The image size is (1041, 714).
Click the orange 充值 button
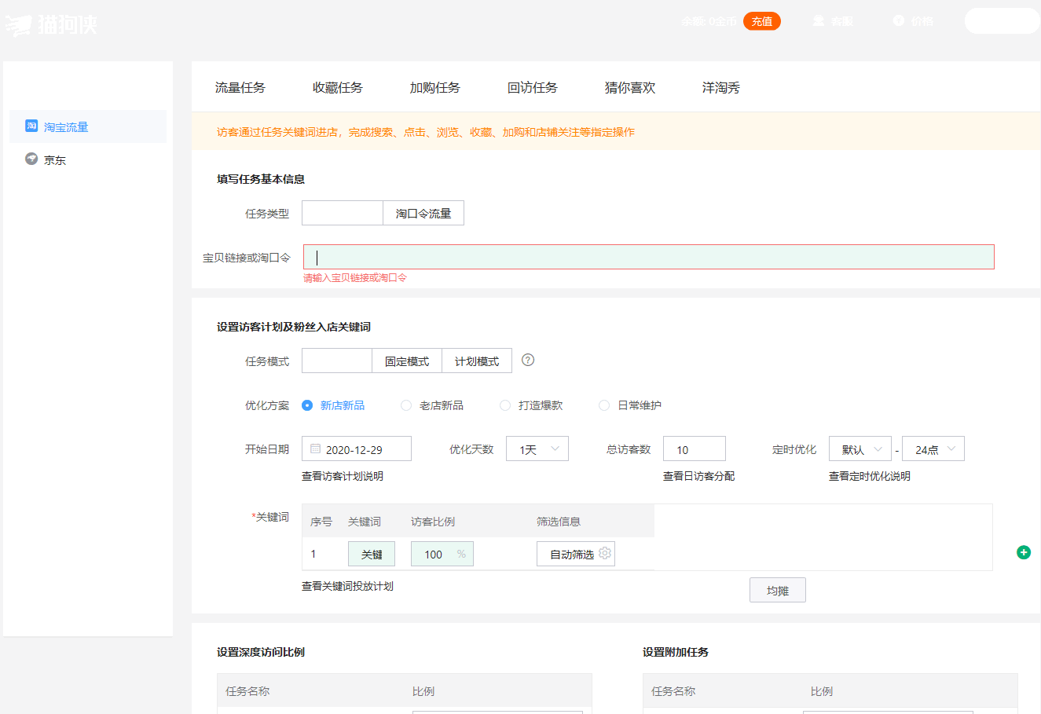click(x=761, y=21)
